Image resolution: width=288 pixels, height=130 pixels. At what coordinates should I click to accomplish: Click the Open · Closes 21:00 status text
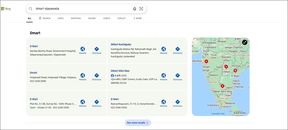(41, 108)
